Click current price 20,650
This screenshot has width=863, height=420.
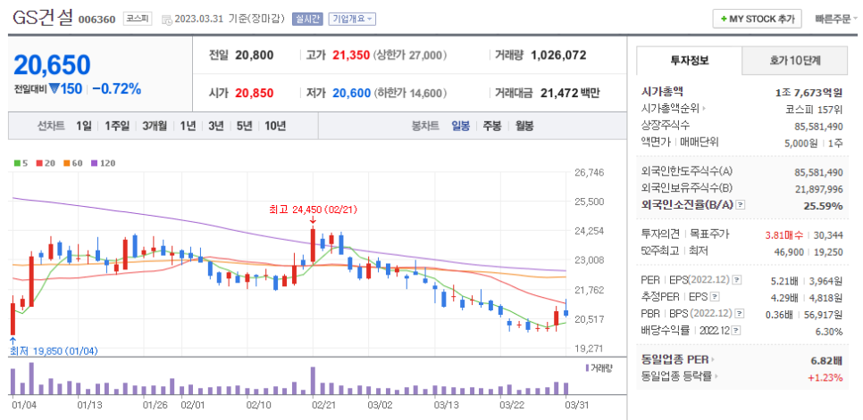(x=52, y=65)
